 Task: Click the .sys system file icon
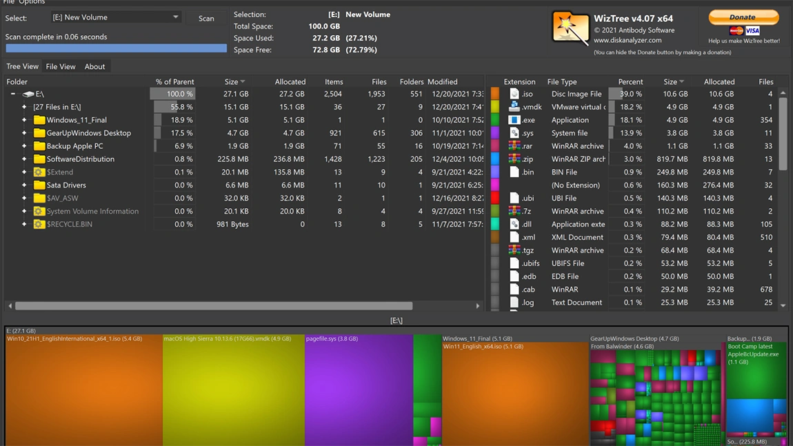(514, 133)
